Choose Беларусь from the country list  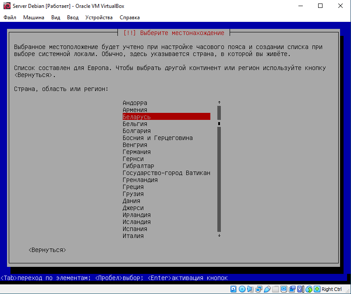tap(136, 117)
